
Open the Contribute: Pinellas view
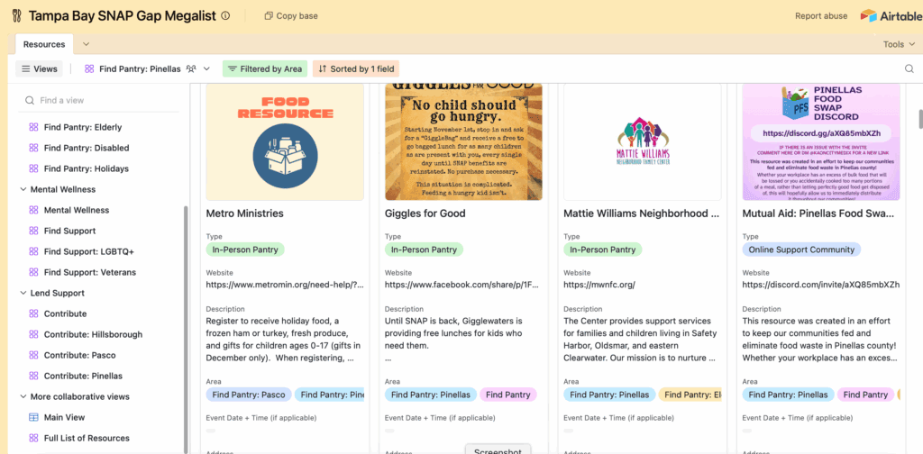coord(83,376)
